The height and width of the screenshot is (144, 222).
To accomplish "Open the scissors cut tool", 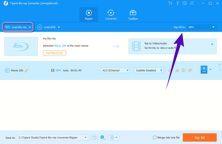I will click(x=177, y=71).
